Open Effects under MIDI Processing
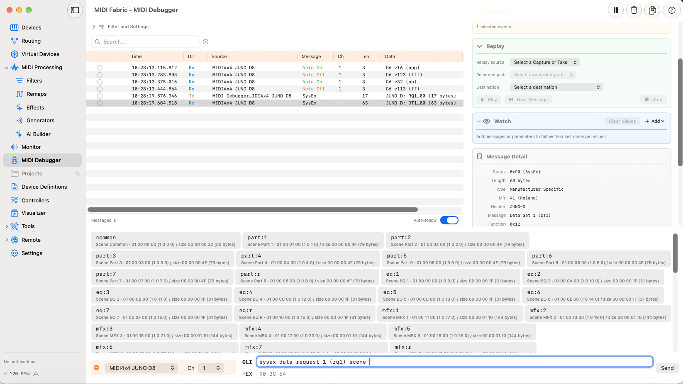The width and height of the screenshot is (683, 384). pyautogui.click(x=35, y=107)
